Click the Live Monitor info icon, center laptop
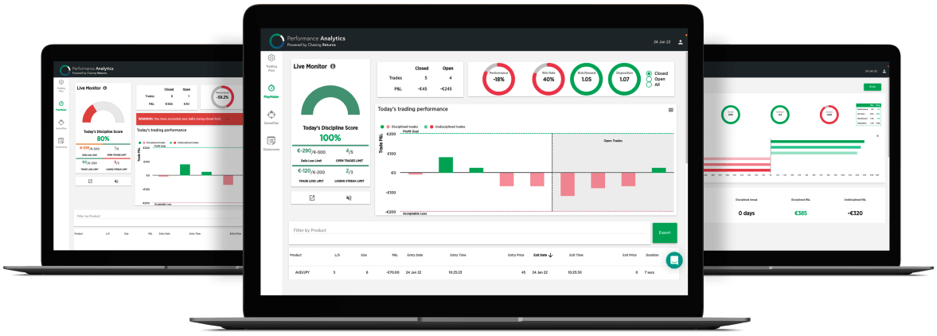937x336 pixels. click(333, 66)
